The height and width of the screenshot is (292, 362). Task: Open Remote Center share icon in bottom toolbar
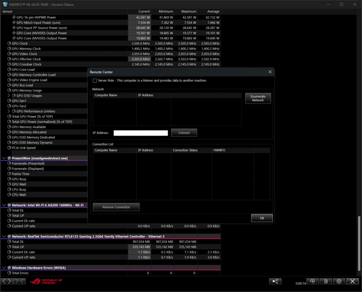[275, 281]
